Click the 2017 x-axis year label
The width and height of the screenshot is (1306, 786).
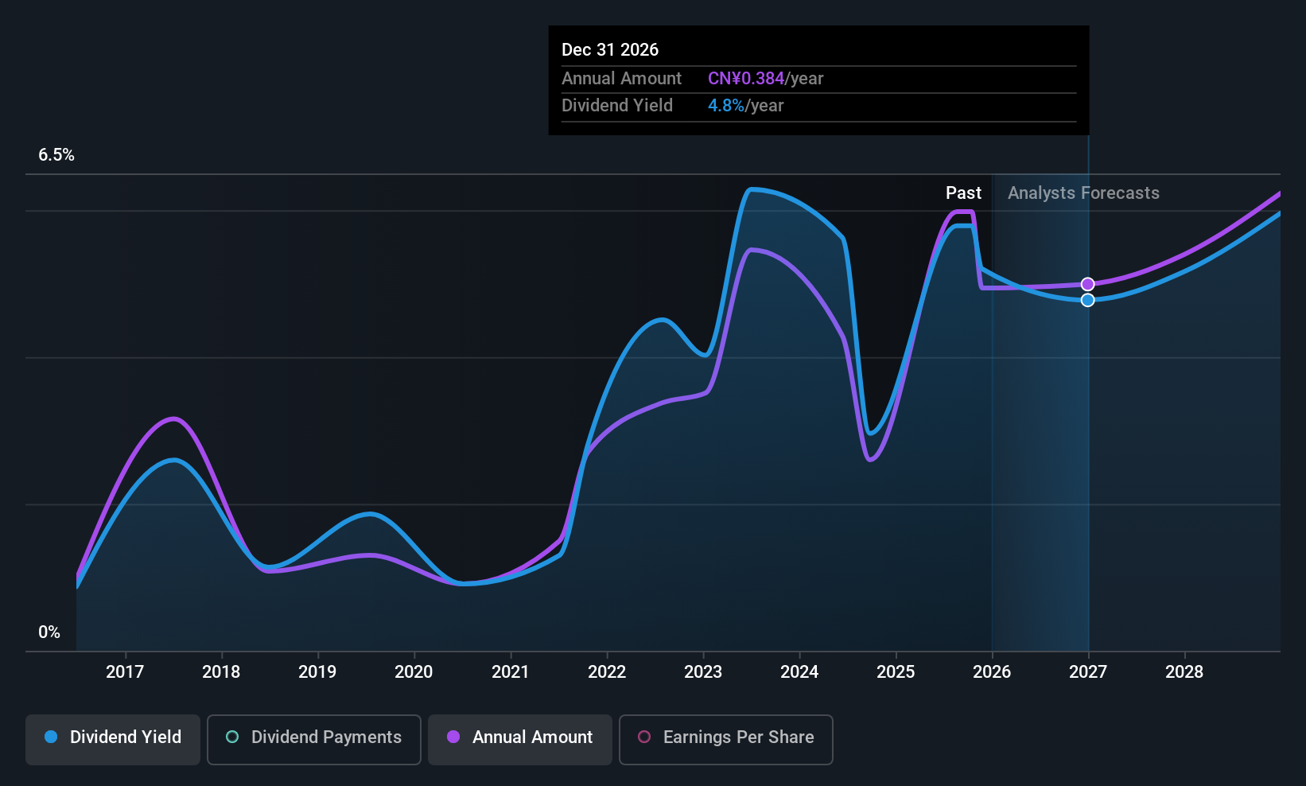pos(125,672)
